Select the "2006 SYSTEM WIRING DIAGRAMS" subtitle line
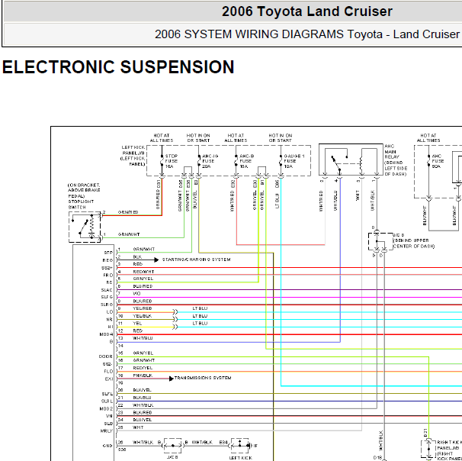The width and height of the screenshot is (462, 461). (306, 34)
